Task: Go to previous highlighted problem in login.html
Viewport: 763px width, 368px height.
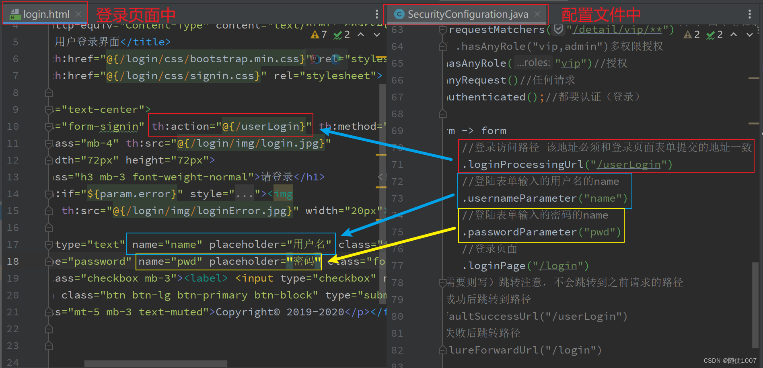Action: [361, 35]
